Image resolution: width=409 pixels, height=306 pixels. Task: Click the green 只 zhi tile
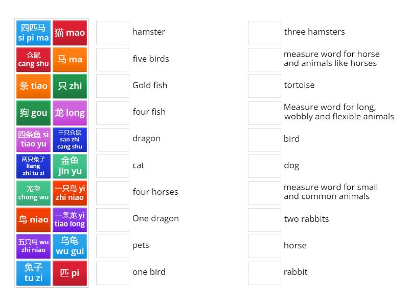(x=70, y=86)
